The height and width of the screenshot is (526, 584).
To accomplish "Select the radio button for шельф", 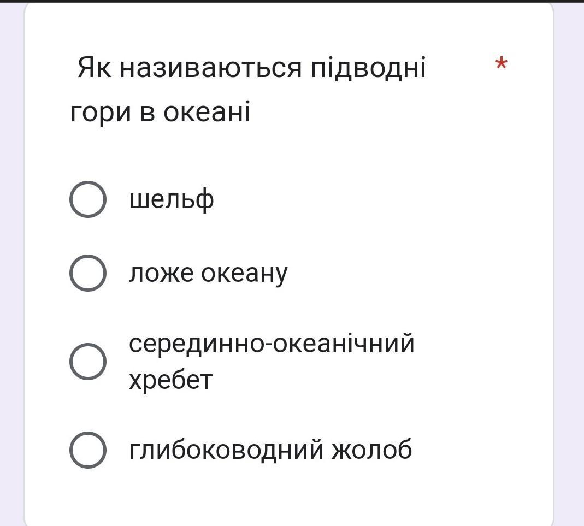I will coord(88,199).
